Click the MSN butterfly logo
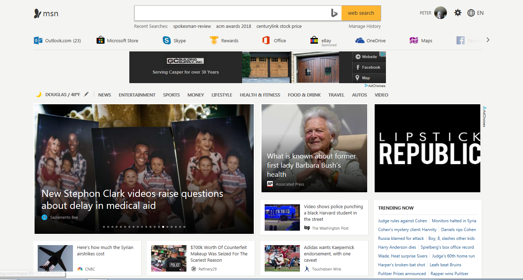 38,14
